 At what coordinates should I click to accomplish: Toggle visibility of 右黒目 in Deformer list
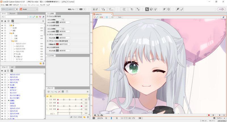2,101
